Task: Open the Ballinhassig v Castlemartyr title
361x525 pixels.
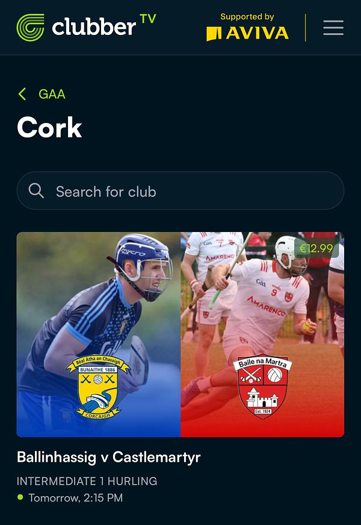Action: click(109, 457)
